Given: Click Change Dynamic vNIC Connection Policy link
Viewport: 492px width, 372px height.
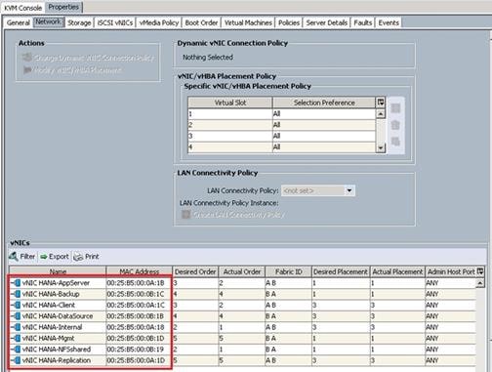Looking at the screenshot, I should (94, 58).
